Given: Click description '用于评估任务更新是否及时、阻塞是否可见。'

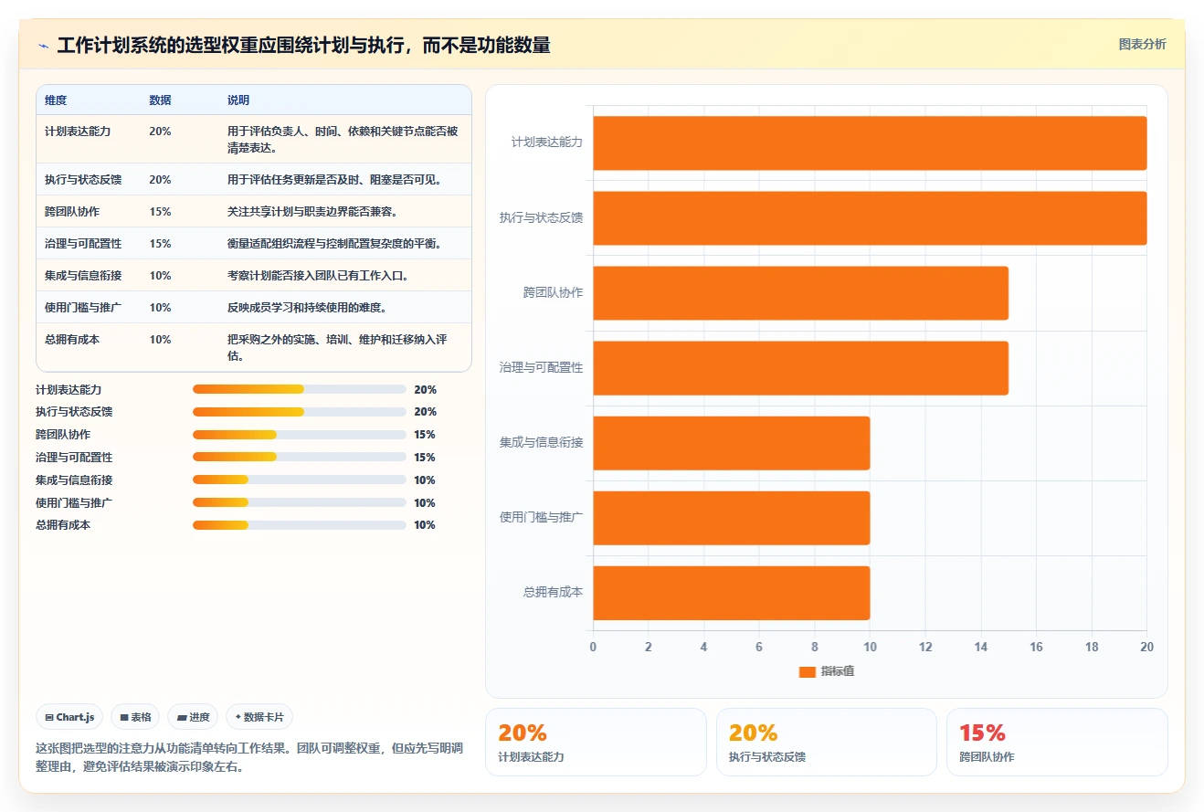Looking at the screenshot, I should (334, 180).
